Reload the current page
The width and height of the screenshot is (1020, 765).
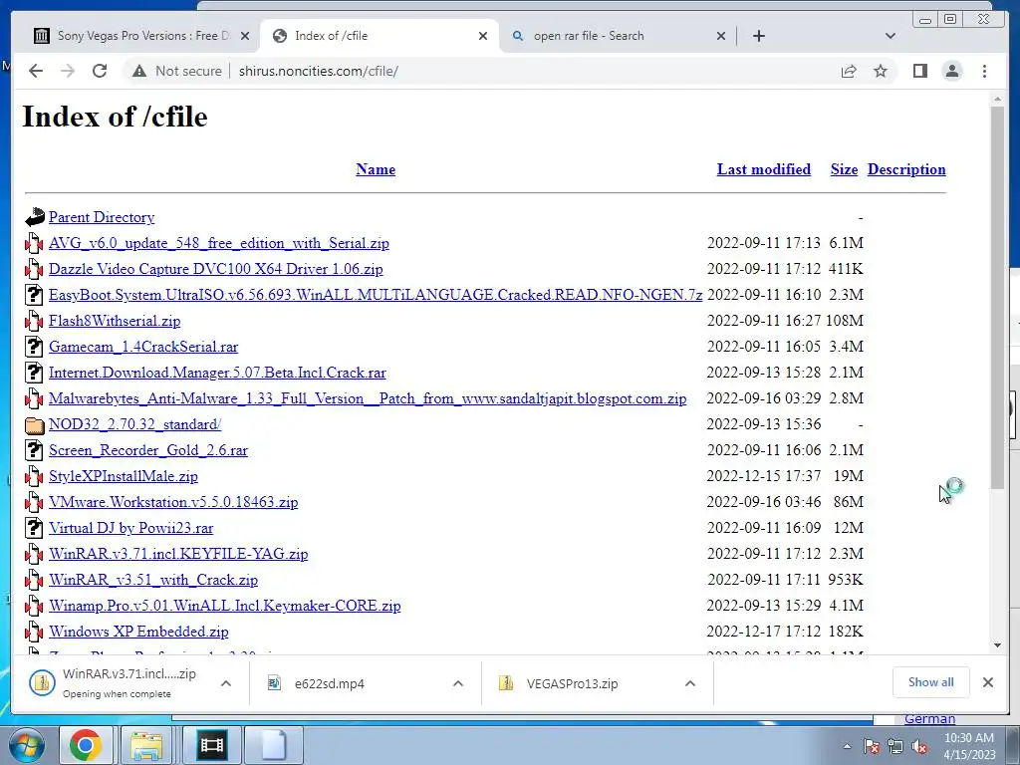tap(100, 71)
